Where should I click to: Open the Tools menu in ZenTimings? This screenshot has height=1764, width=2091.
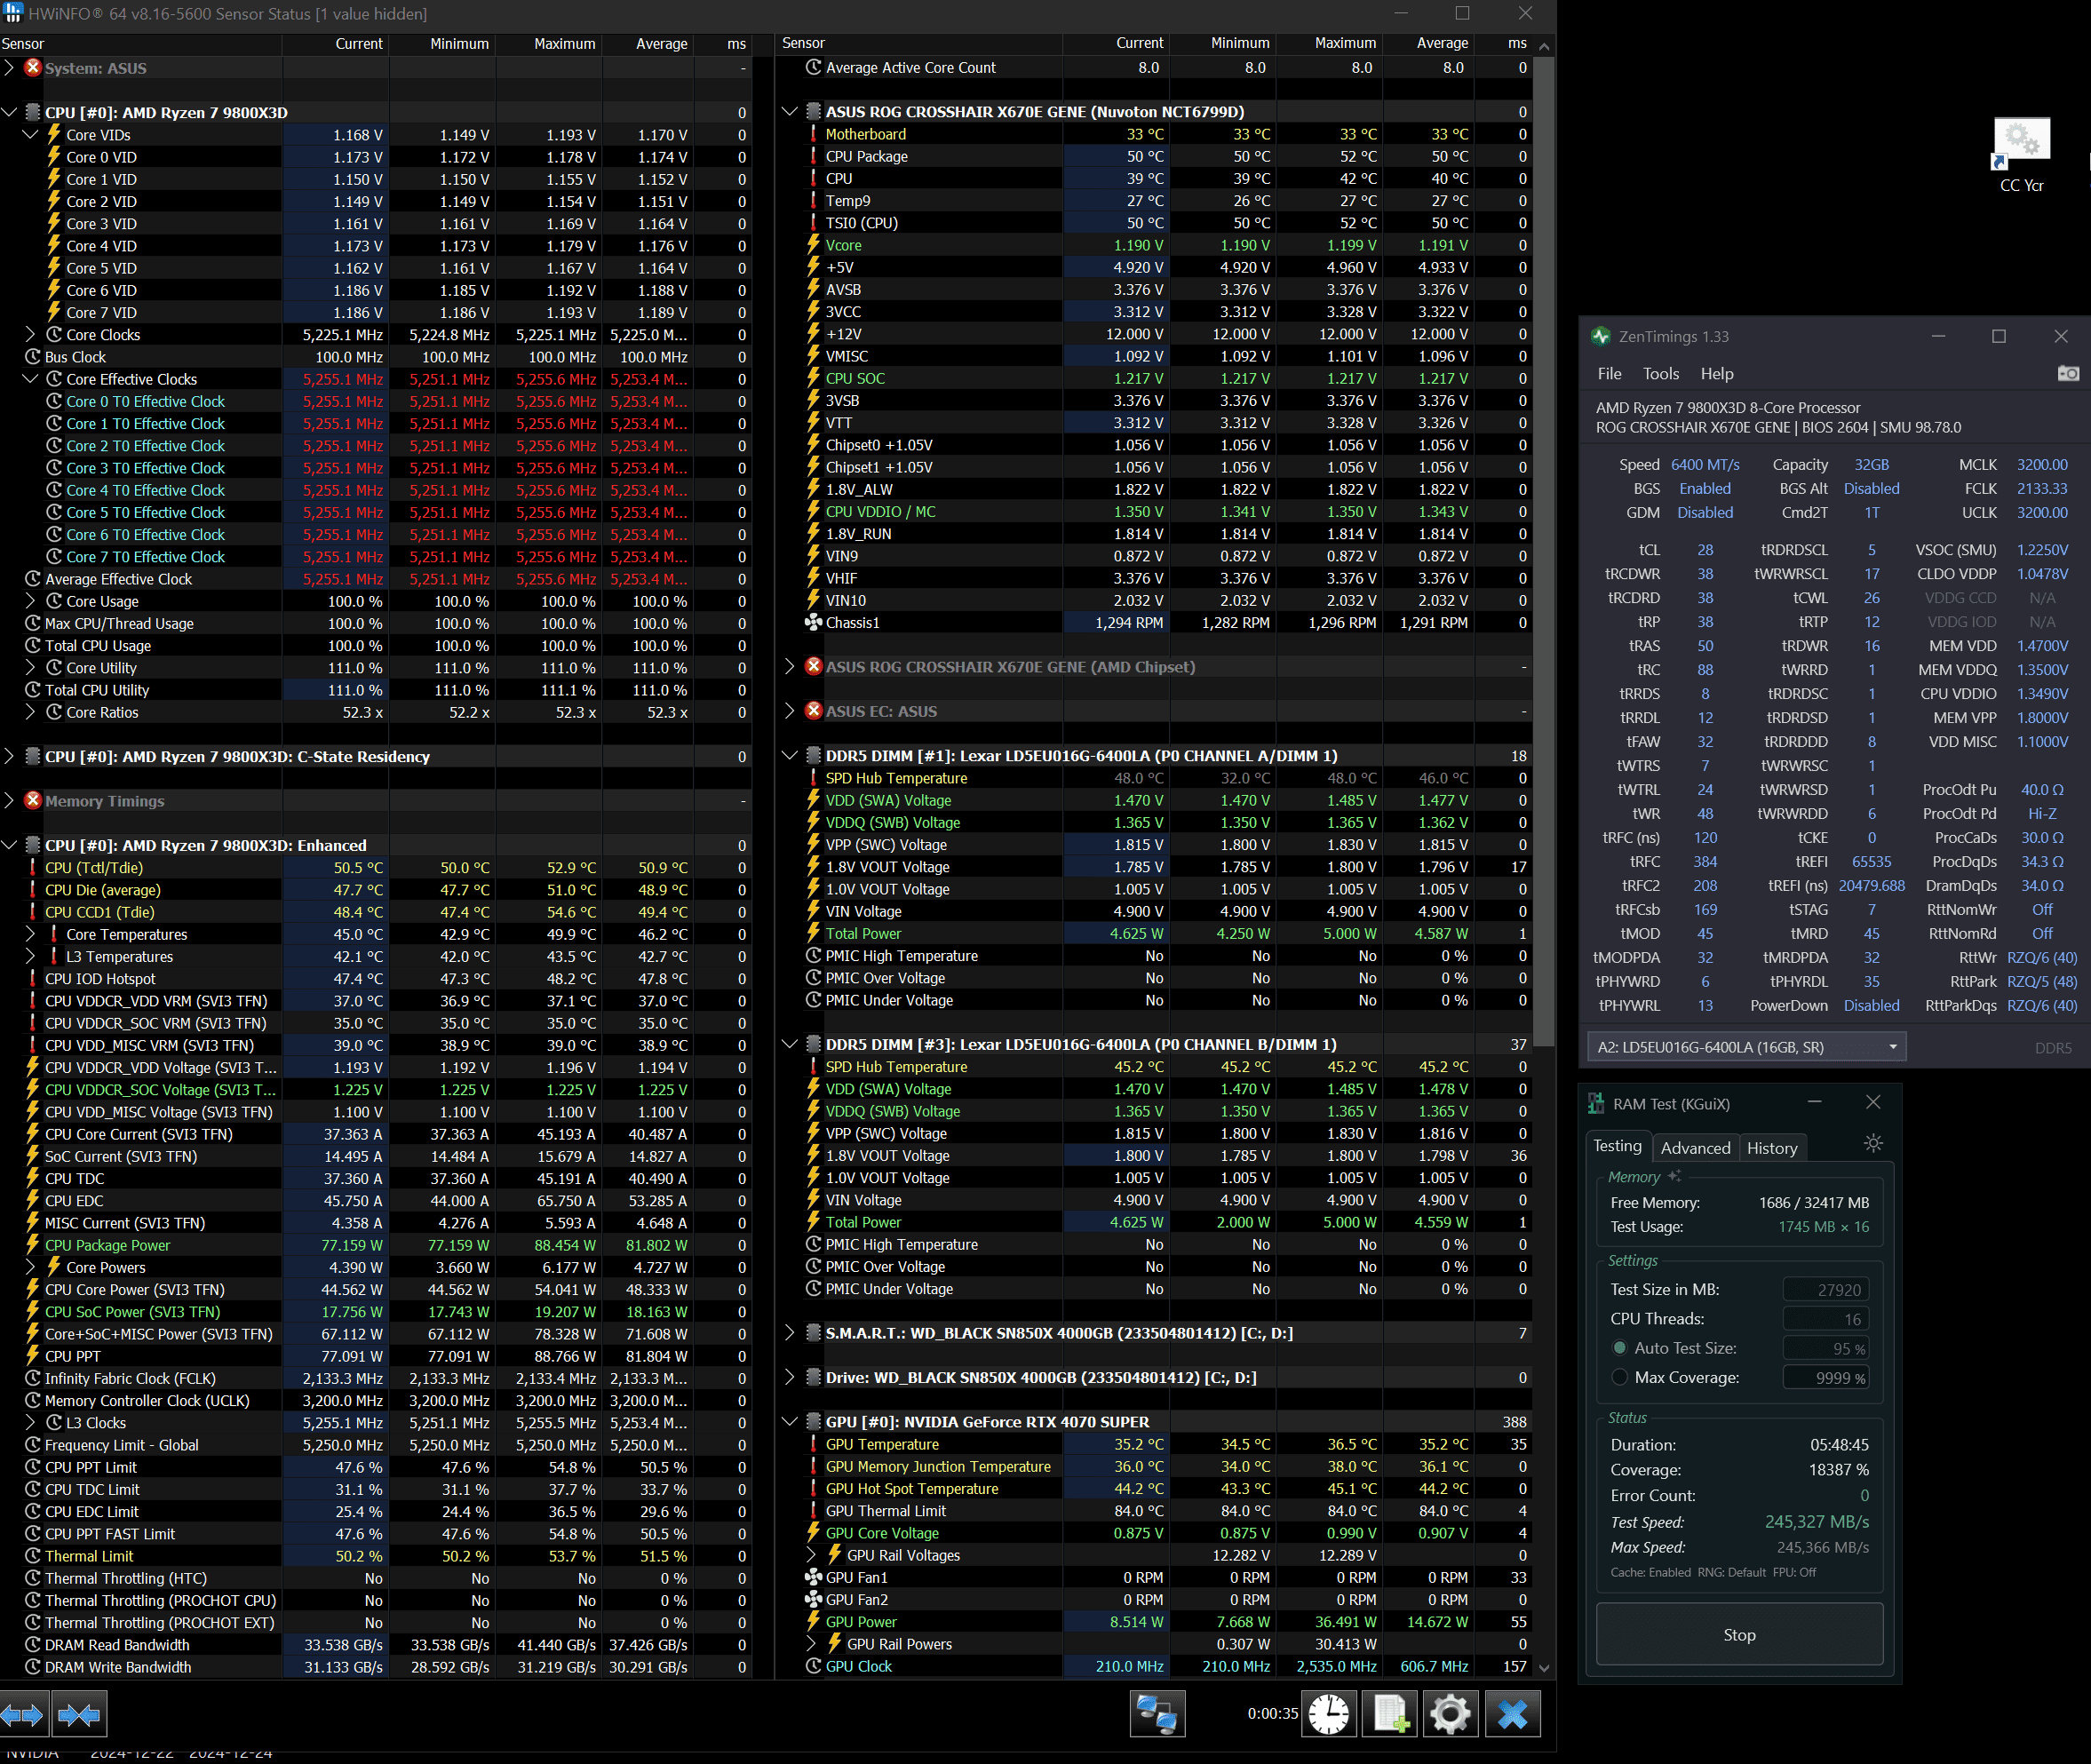pos(1660,374)
